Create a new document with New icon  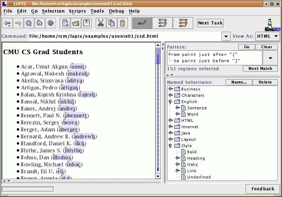(65, 23)
